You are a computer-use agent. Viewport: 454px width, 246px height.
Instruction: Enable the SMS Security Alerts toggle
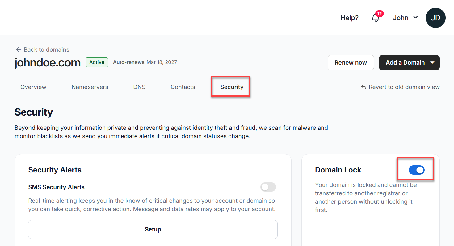click(268, 187)
